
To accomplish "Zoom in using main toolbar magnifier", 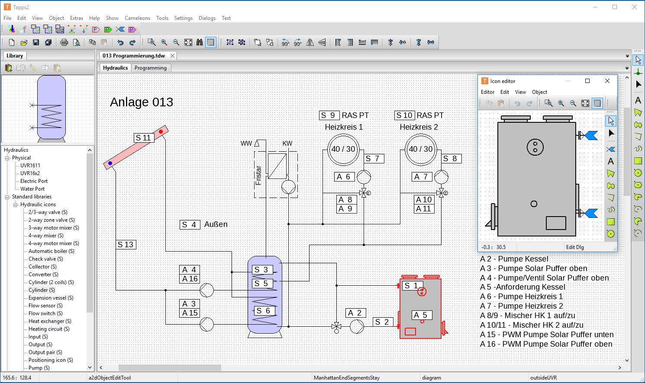I will pos(164,42).
